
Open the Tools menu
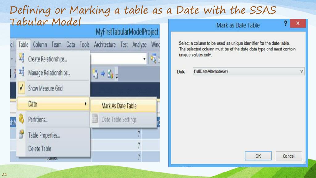coord(85,44)
